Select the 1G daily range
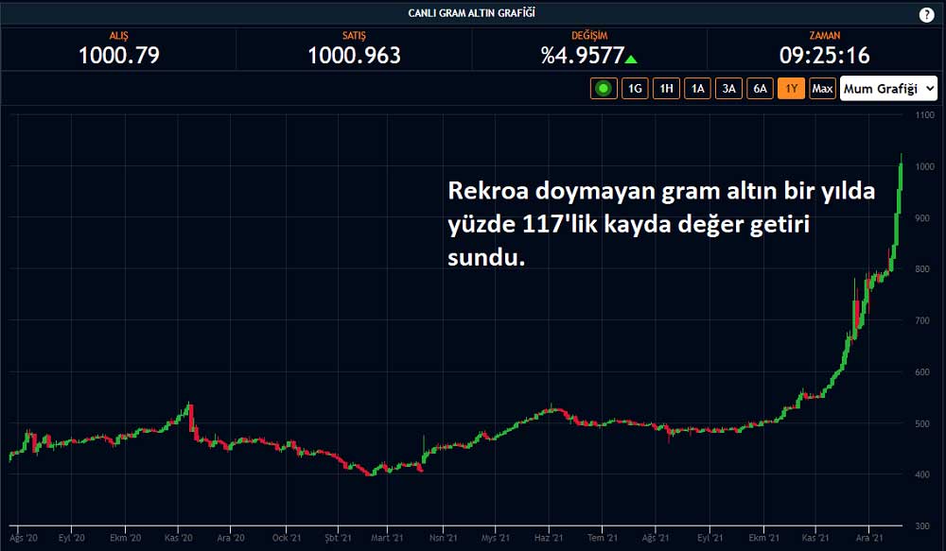This screenshot has width=946, height=551. pos(635,89)
